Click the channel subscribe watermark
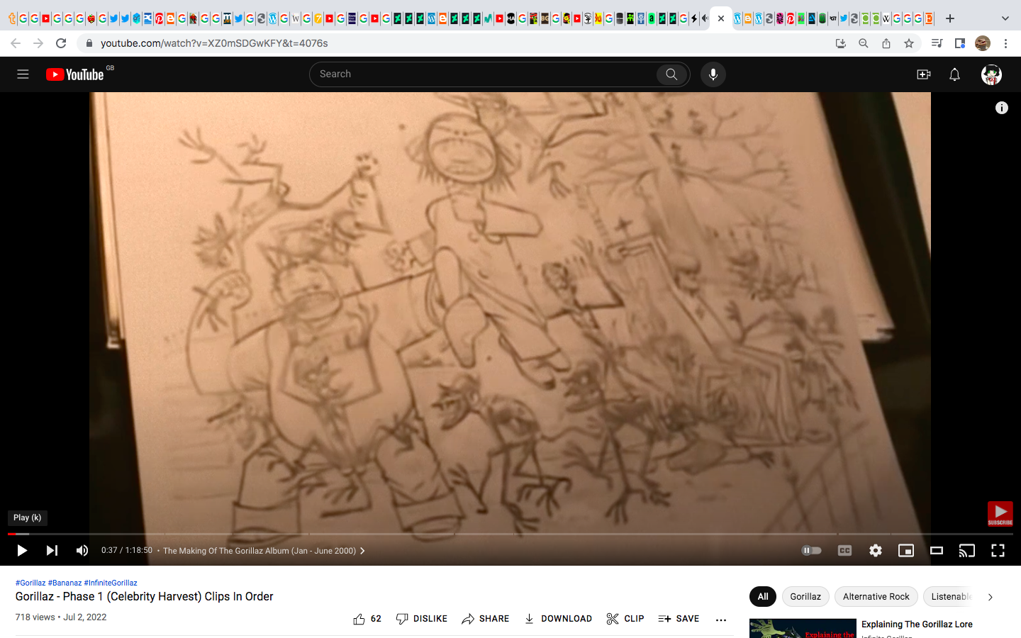The width and height of the screenshot is (1021, 638). [1000, 514]
